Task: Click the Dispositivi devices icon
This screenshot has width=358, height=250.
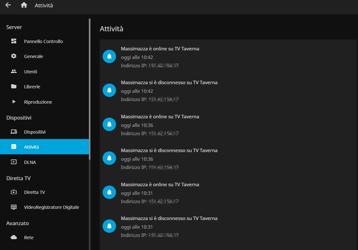Action: [14, 132]
